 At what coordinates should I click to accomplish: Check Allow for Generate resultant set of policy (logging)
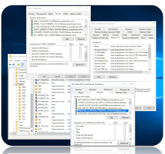pyautogui.click(x=71, y=54)
